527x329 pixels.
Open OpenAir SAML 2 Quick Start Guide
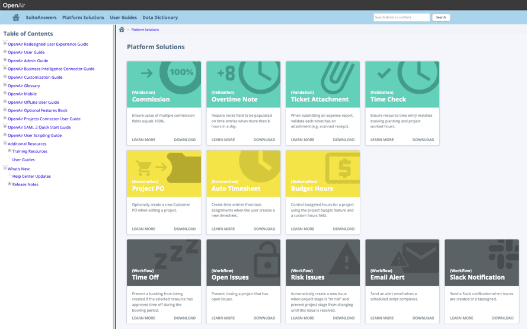pyautogui.click(x=39, y=127)
